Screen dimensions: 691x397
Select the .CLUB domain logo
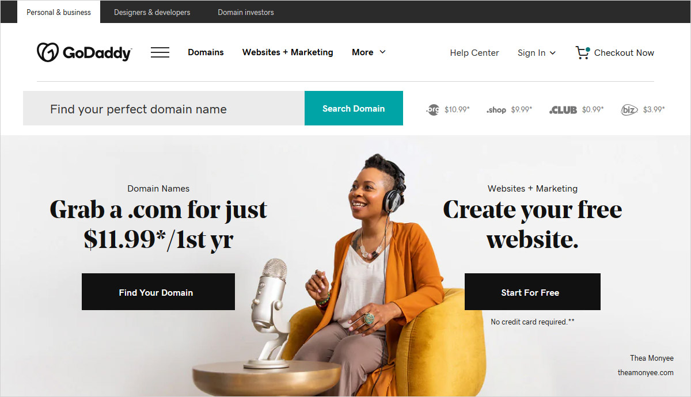[x=563, y=110]
